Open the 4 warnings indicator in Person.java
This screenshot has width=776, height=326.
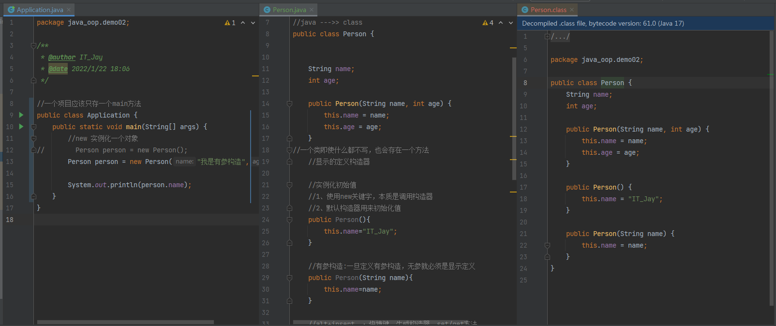pos(488,23)
